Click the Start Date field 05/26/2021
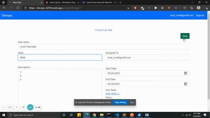 point(147,73)
